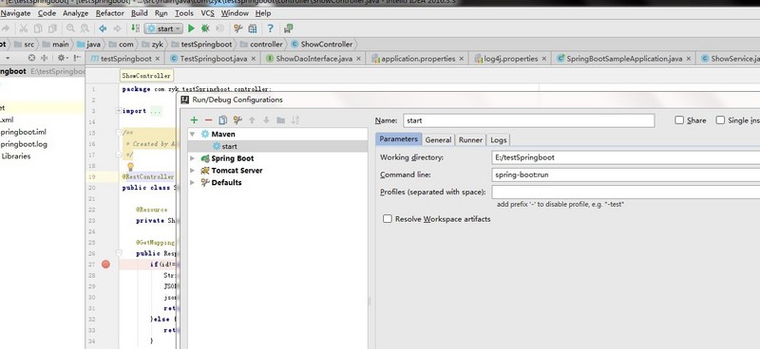Sort configurations alphabetically
Image resolution: width=760 pixels, height=349 pixels.
[x=295, y=120]
